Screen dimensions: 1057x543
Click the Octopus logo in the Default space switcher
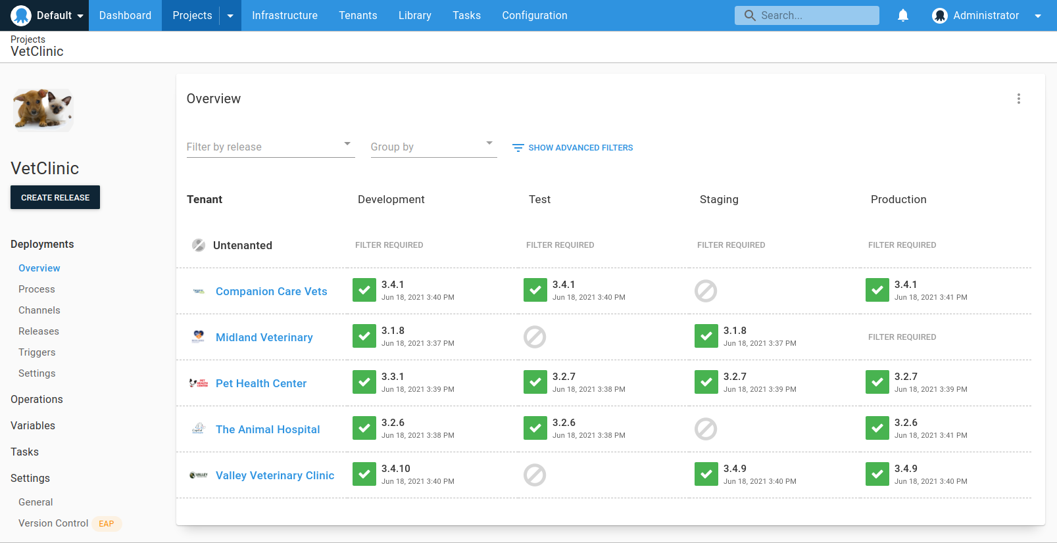coord(21,15)
